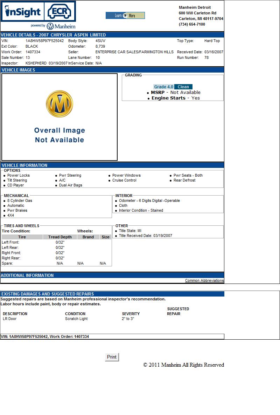280x415 pixels.
Task: Select the Automatic transmission entry
Action: (16, 206)
